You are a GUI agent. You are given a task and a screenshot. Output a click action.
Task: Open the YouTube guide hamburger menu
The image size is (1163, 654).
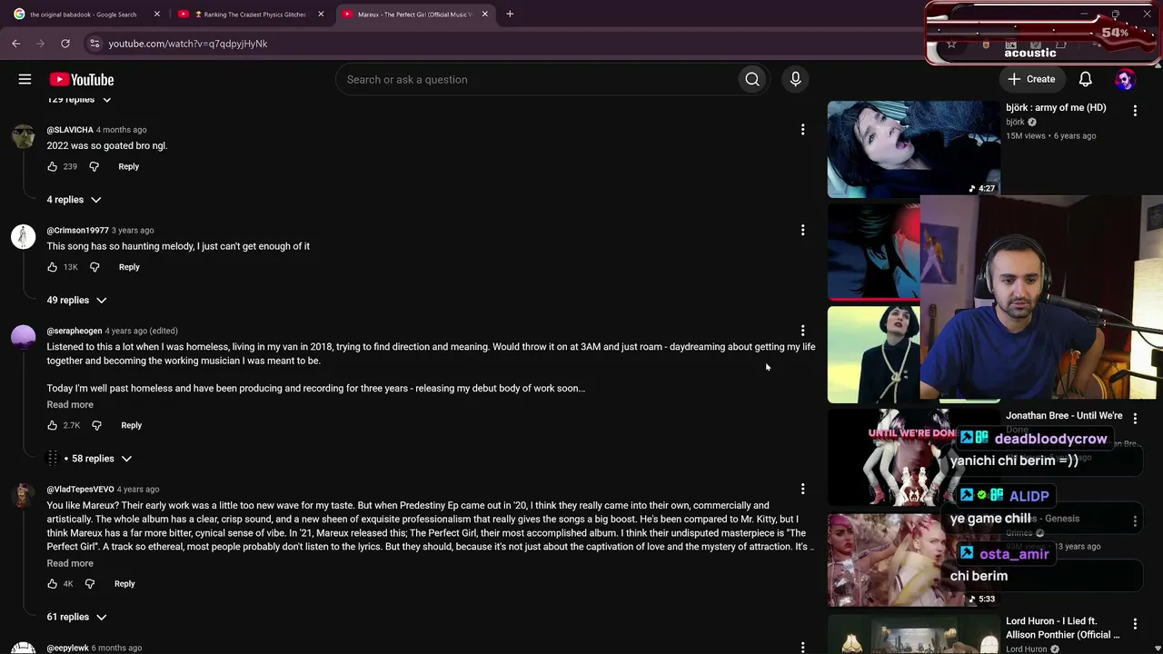(25, 79)
